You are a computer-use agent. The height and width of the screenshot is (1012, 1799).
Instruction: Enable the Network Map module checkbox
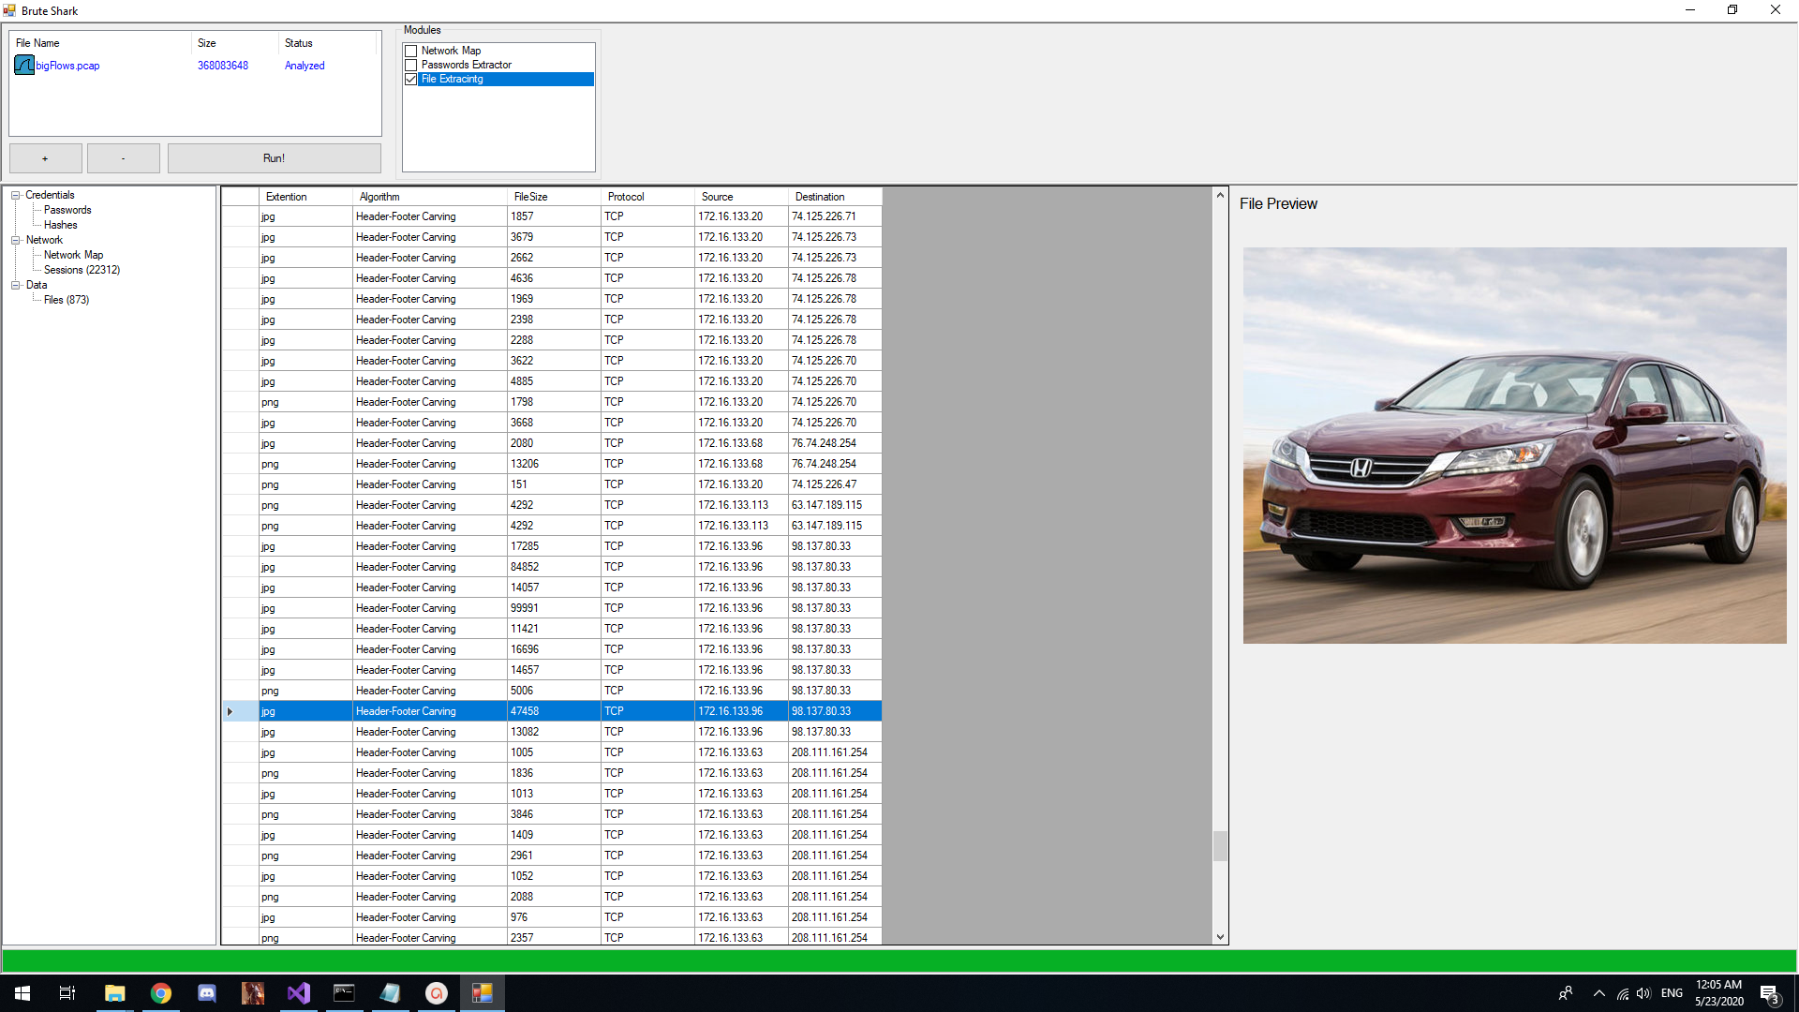410,51
